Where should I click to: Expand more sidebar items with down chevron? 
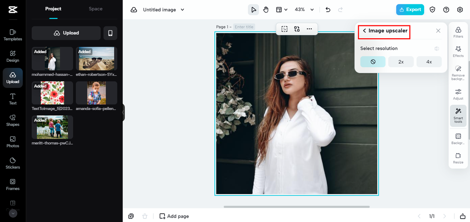click(x=13, y=213)
